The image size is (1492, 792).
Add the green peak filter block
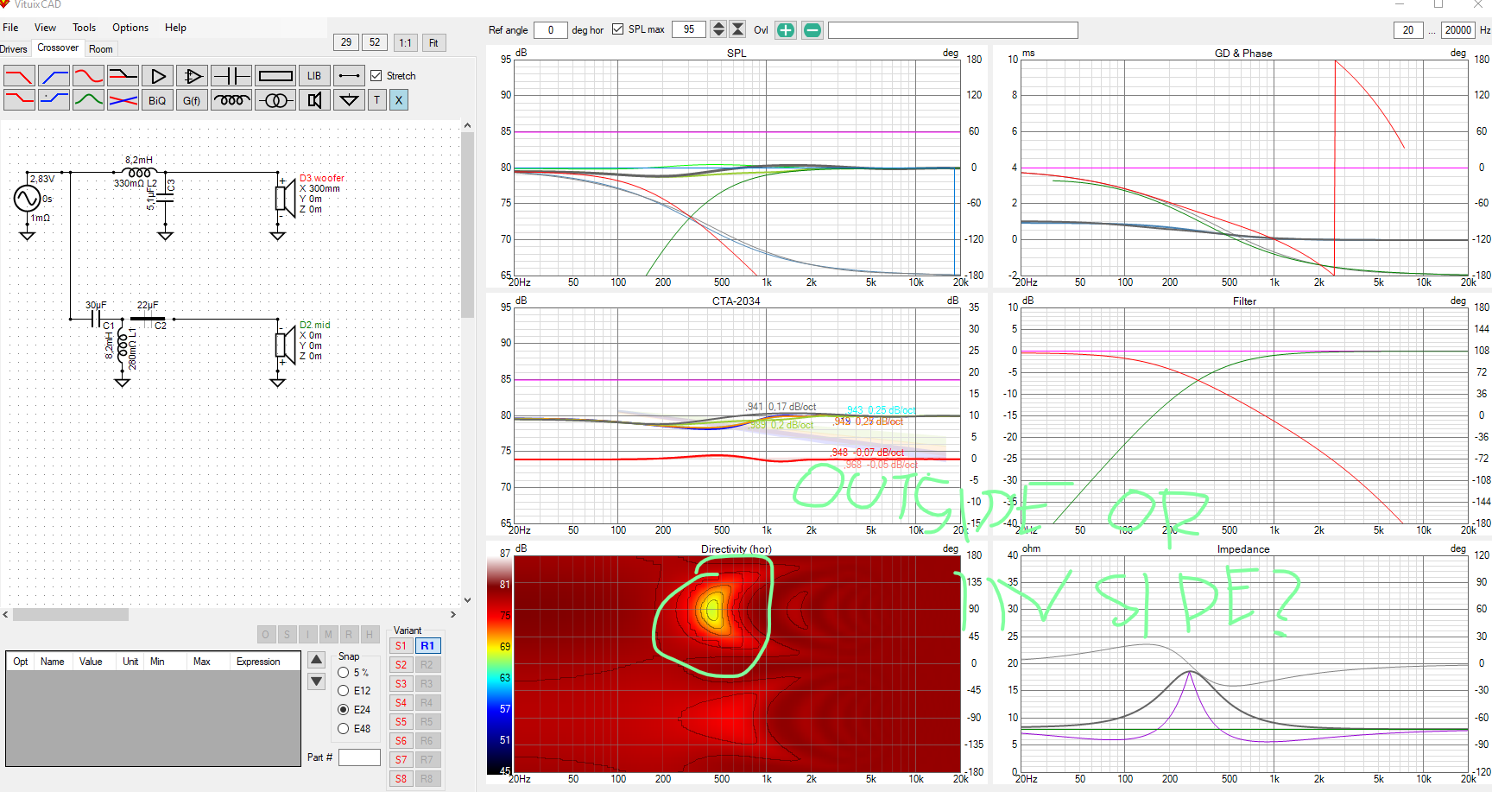(x=88, y=100)
